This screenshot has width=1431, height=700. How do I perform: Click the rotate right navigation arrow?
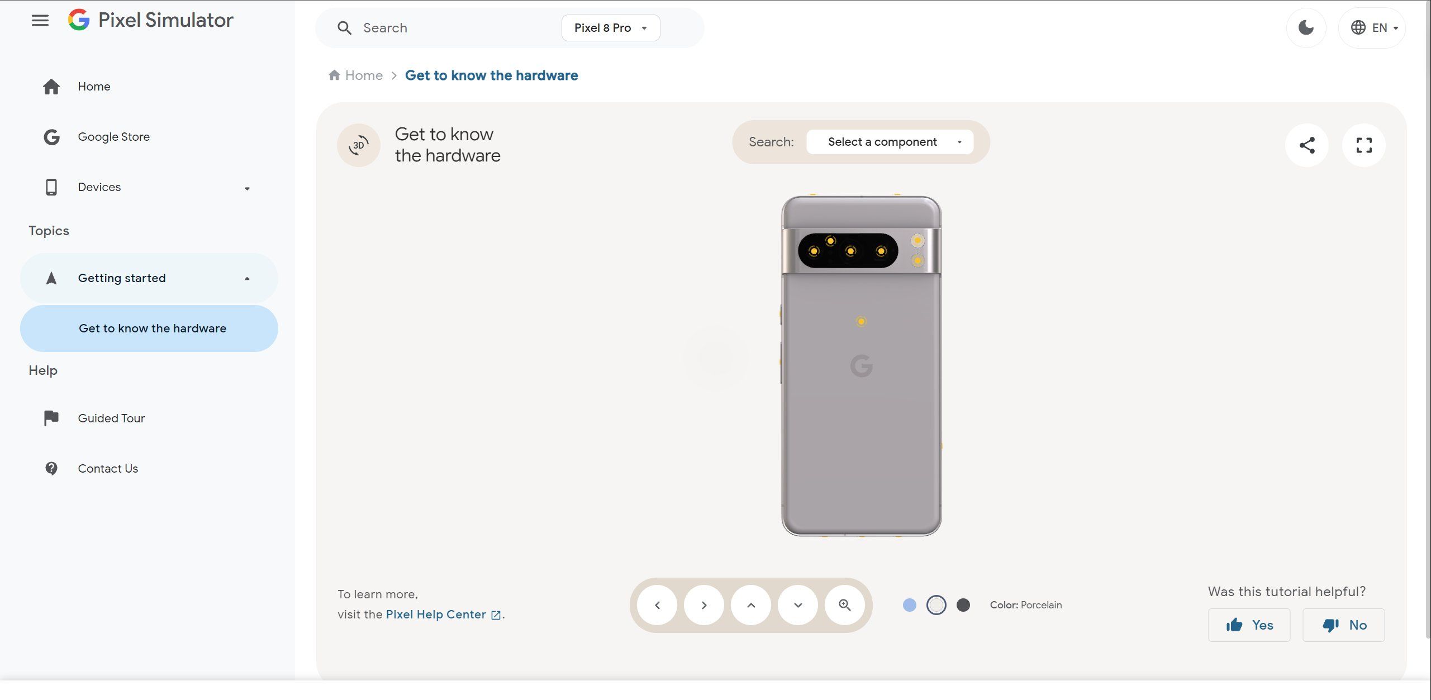tap(703, 604)
